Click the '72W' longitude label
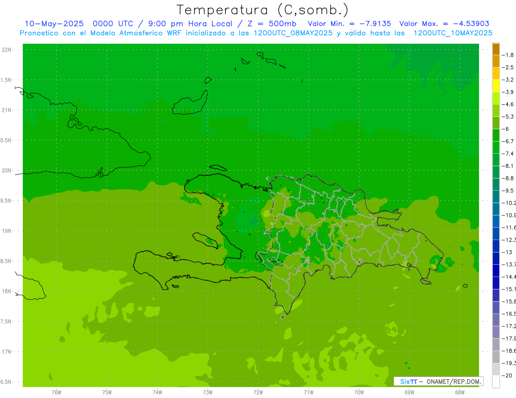 click(258, 392)
